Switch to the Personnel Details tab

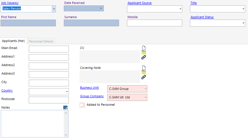point(41,41)
